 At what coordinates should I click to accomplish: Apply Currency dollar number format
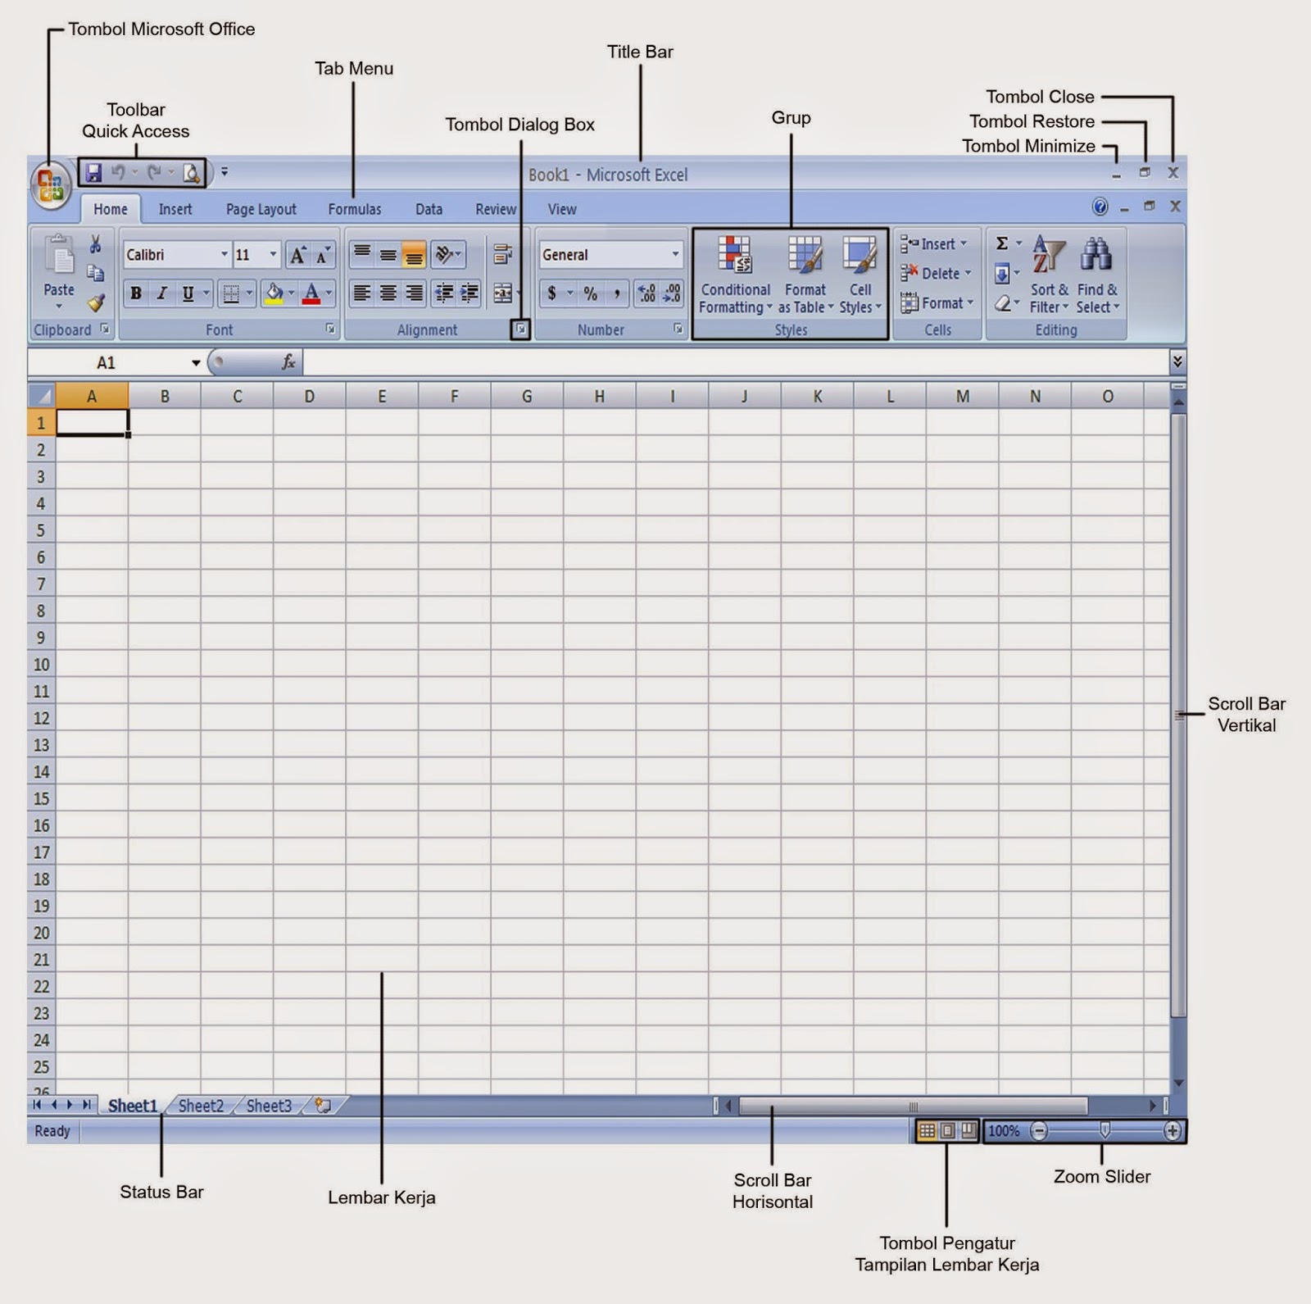[552, 293]
